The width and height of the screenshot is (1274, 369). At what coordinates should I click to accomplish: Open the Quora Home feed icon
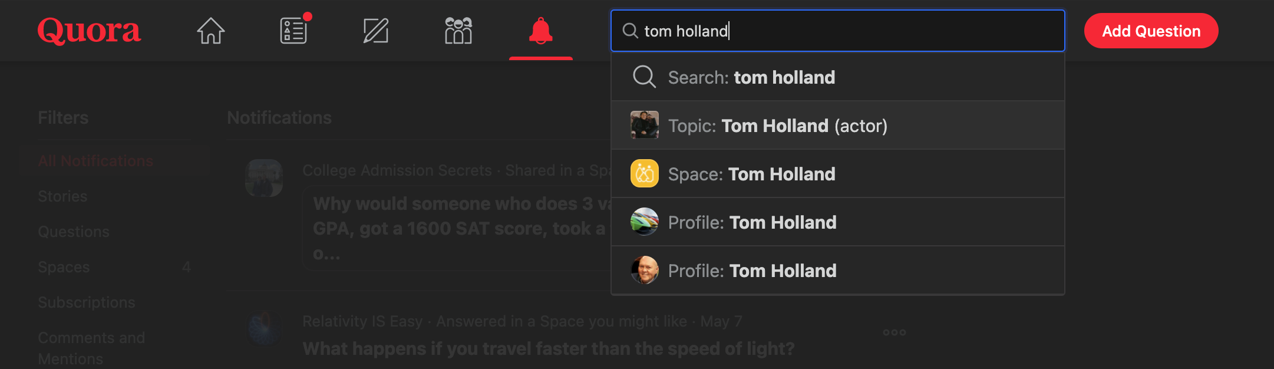pos(210,31)
